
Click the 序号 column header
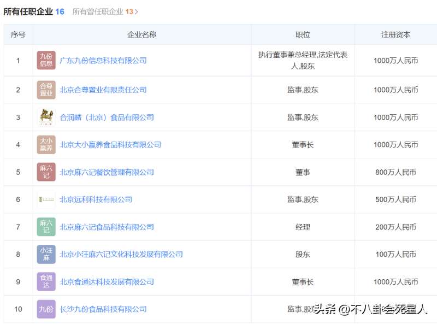[x=18, y=34]
